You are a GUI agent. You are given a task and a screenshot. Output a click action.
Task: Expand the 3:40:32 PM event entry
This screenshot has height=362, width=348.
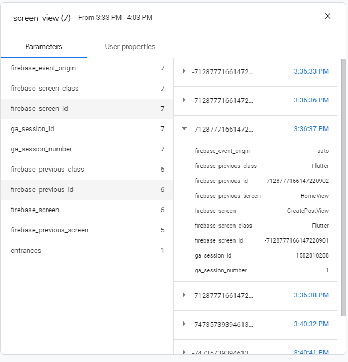(x=184, y=324)
